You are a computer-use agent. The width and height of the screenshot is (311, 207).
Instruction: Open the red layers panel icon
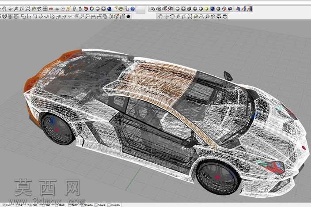tap(86, 9)
